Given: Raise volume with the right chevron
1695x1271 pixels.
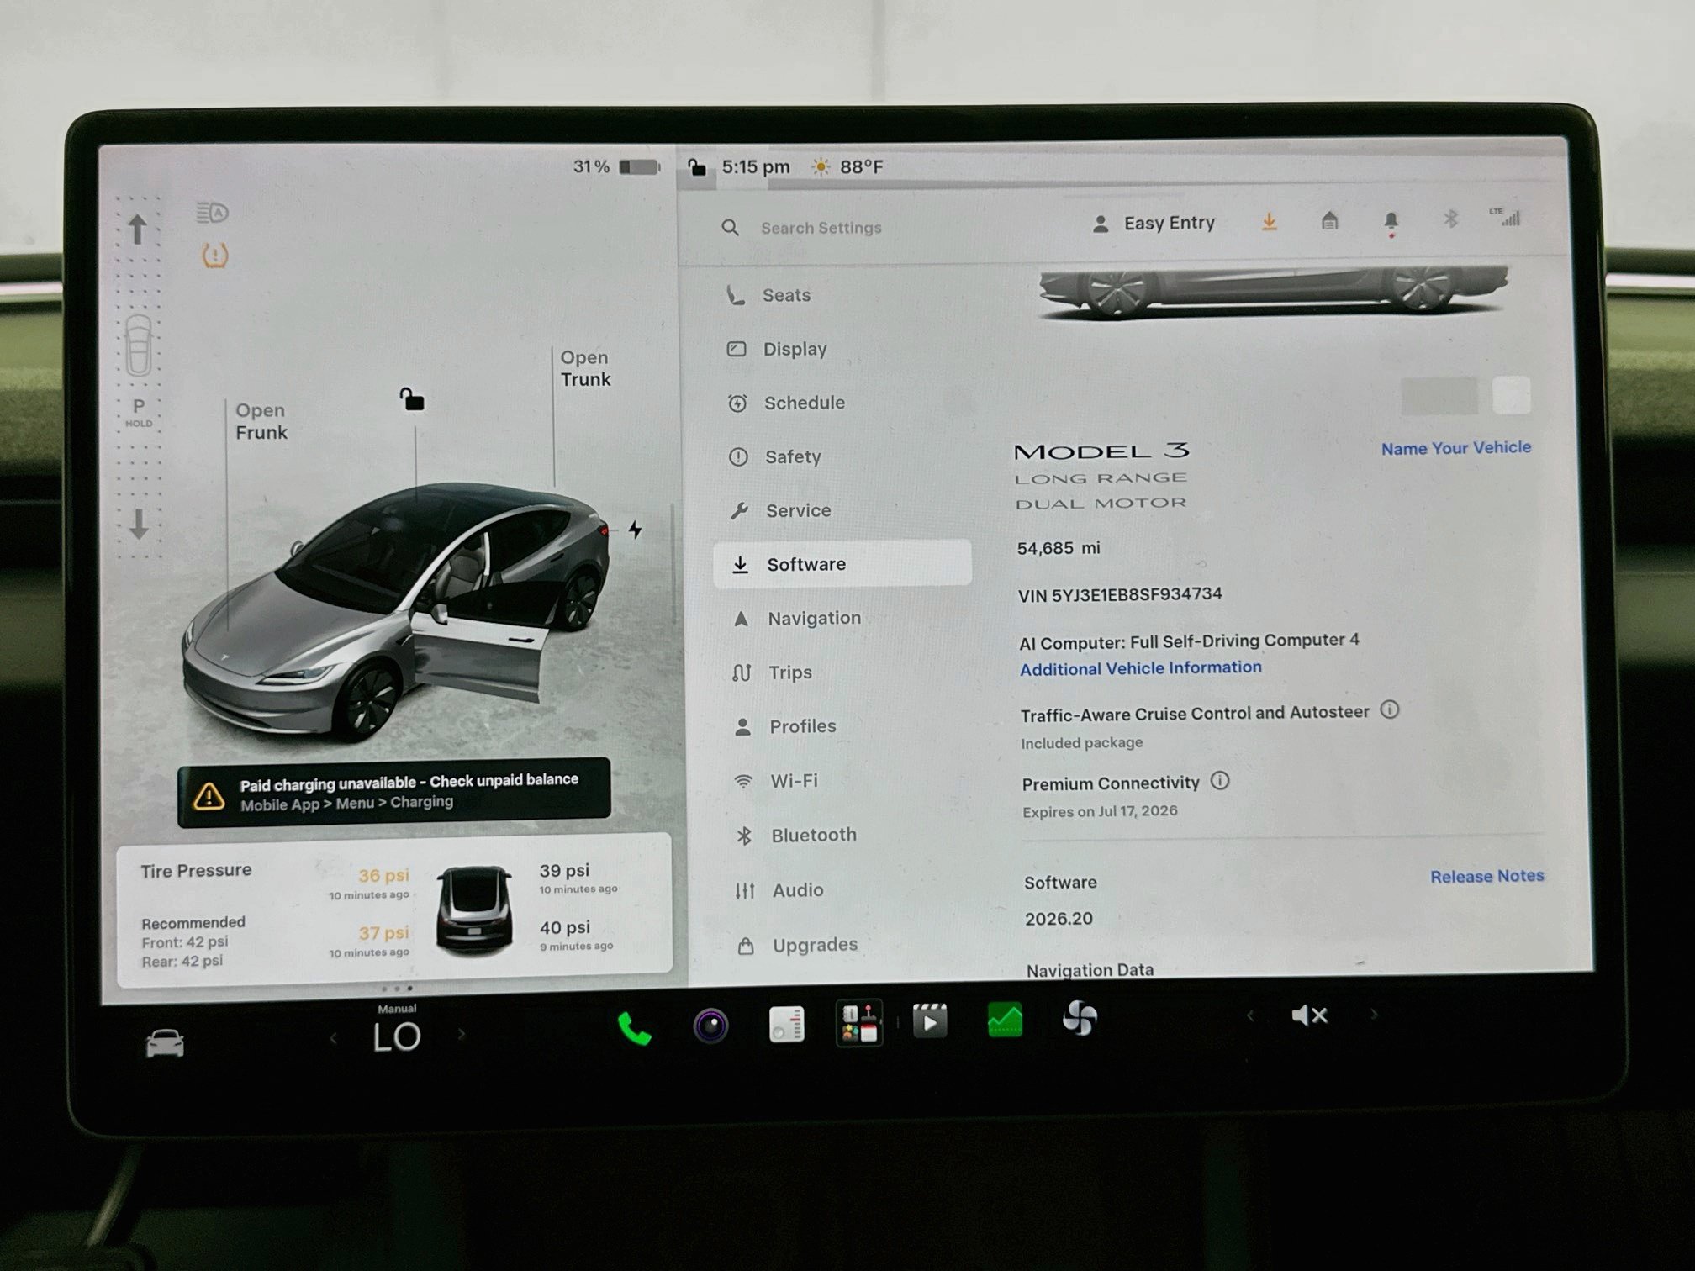Looking at the screenshot, I should (x=1375, y=1014).
